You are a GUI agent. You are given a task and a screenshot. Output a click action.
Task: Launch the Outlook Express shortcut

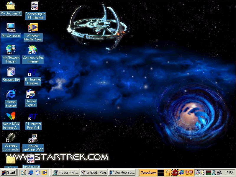(31, 94)
